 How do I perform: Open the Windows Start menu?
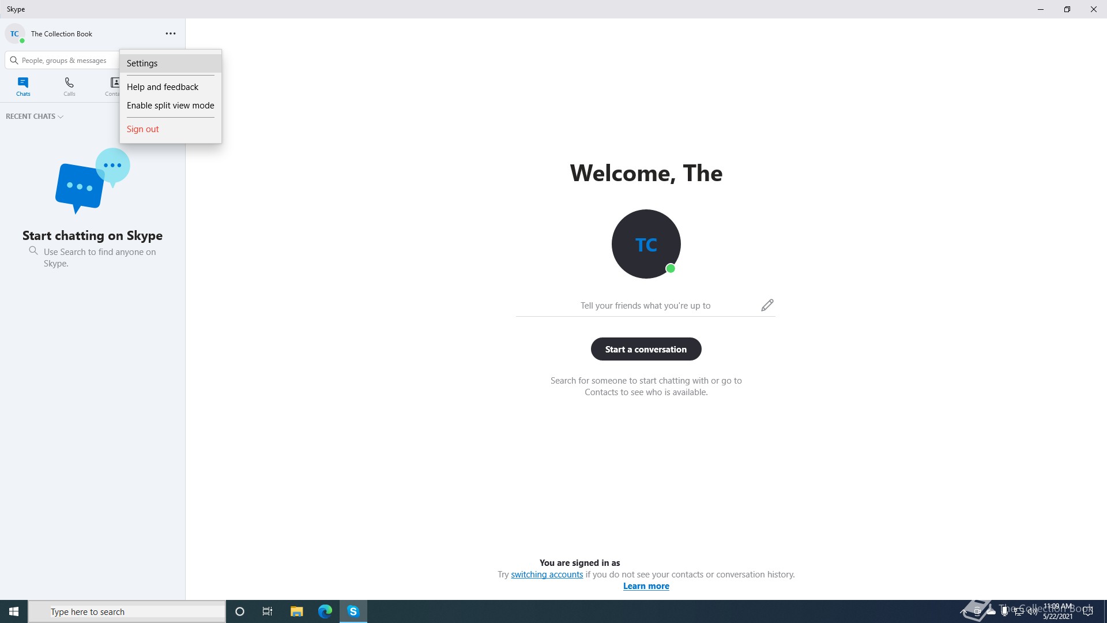tap(14, 611)
